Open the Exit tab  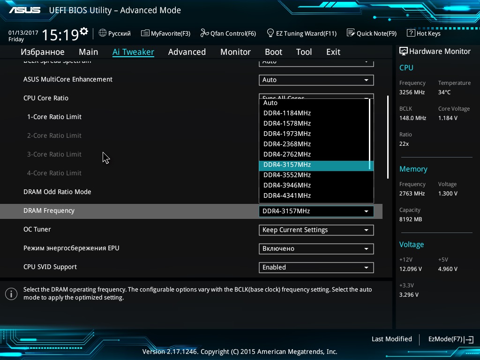point(333,52)
